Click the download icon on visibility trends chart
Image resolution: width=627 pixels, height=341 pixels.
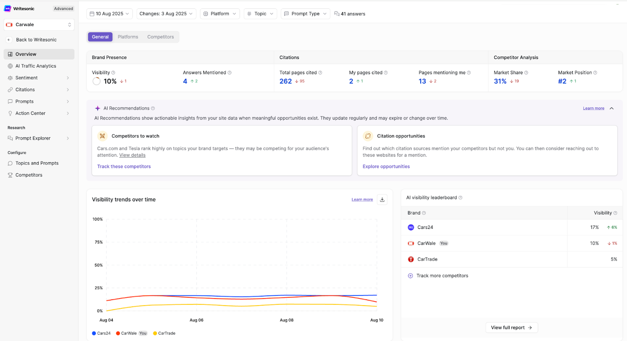click(382, 199)
